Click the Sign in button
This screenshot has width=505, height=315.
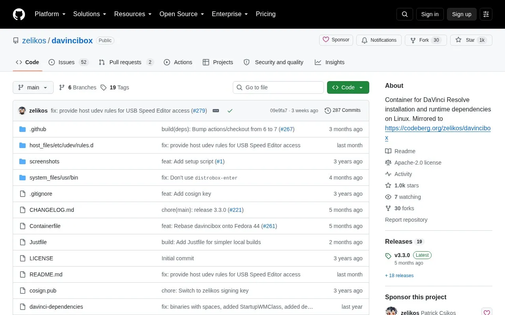tap(430, 14)
